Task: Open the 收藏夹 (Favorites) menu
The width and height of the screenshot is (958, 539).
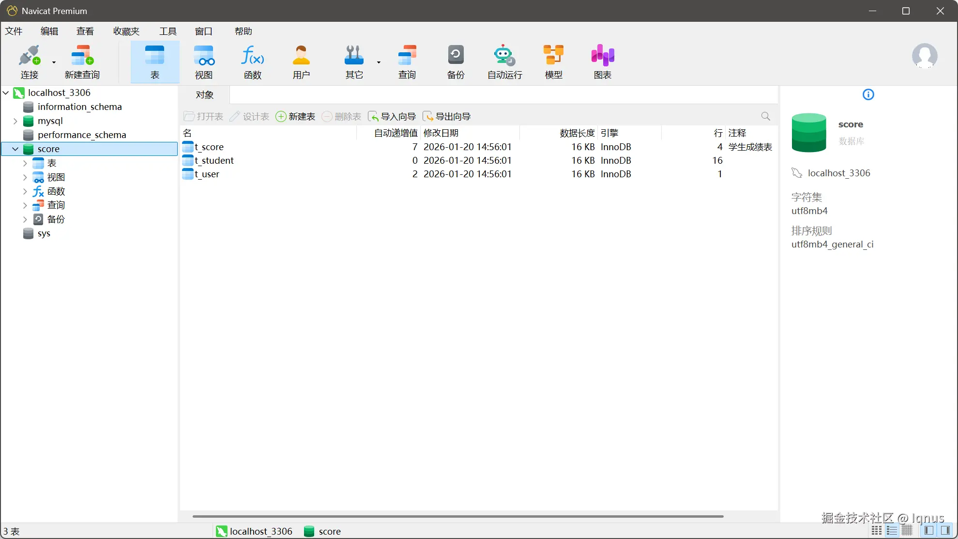Action: tap(126, 31)
